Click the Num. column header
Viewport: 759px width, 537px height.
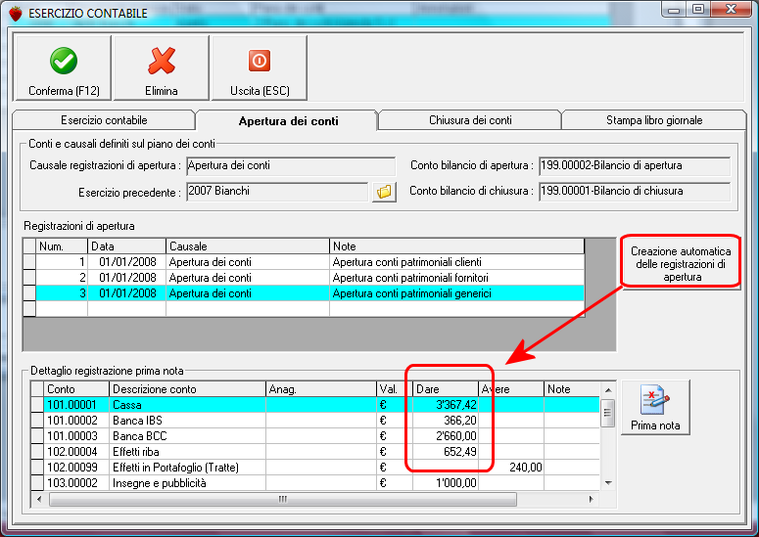[62, 246]
